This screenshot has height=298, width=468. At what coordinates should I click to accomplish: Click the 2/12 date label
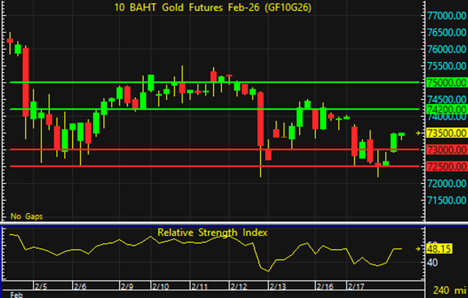pyautogui.click(x=240, y=286)
